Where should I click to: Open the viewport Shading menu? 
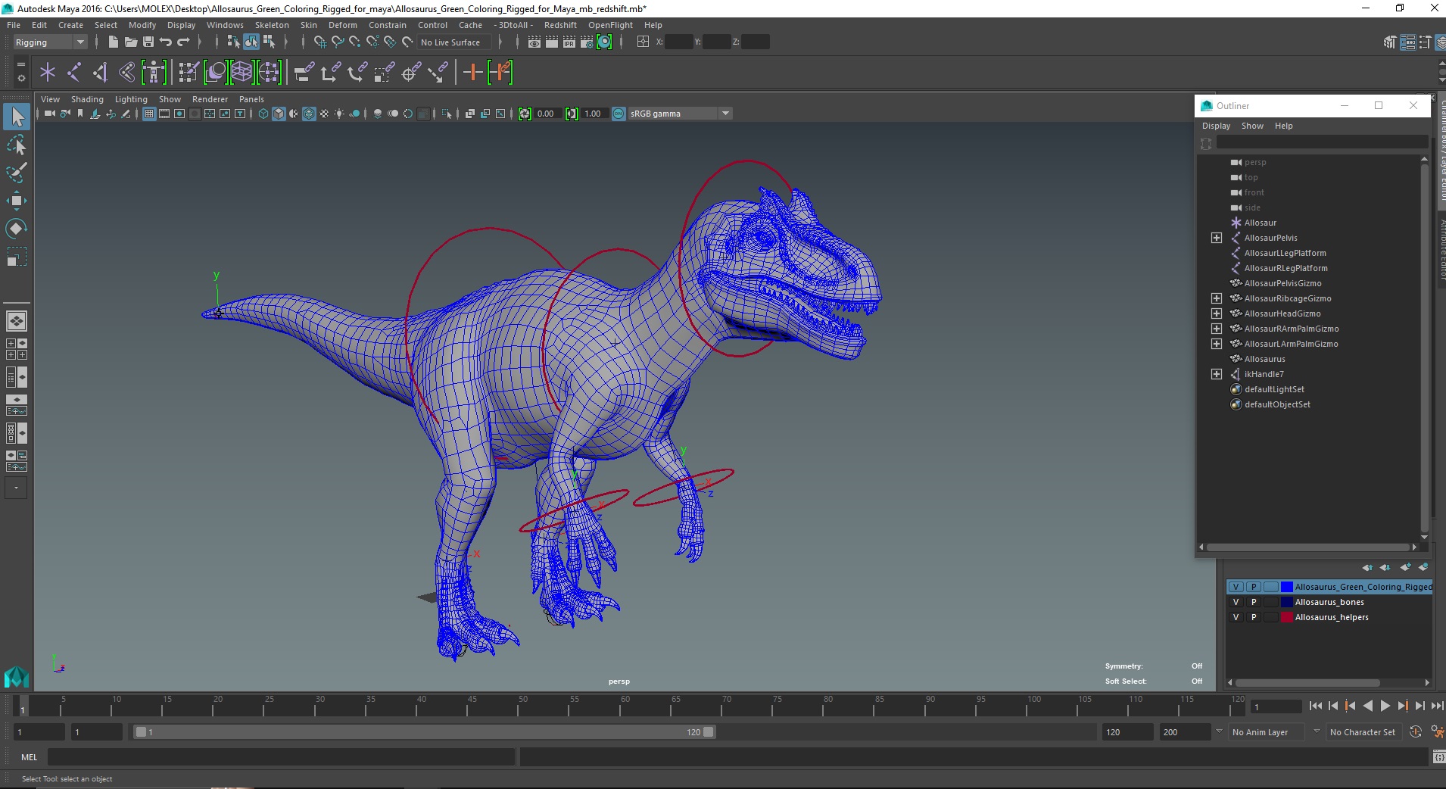coord(87,99)
